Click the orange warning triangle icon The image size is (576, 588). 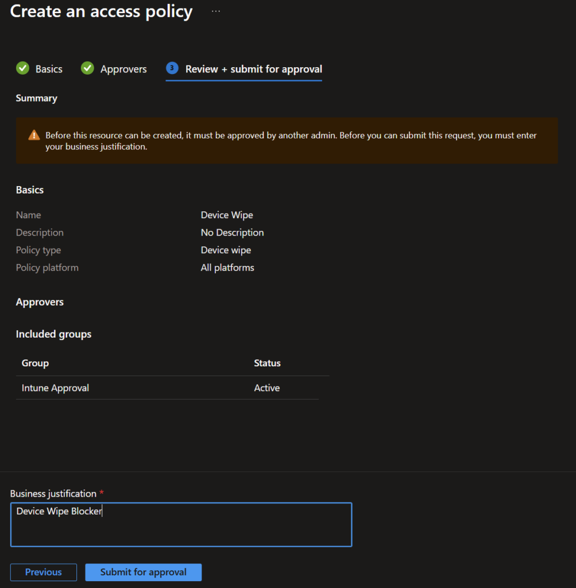coord(34,136)
